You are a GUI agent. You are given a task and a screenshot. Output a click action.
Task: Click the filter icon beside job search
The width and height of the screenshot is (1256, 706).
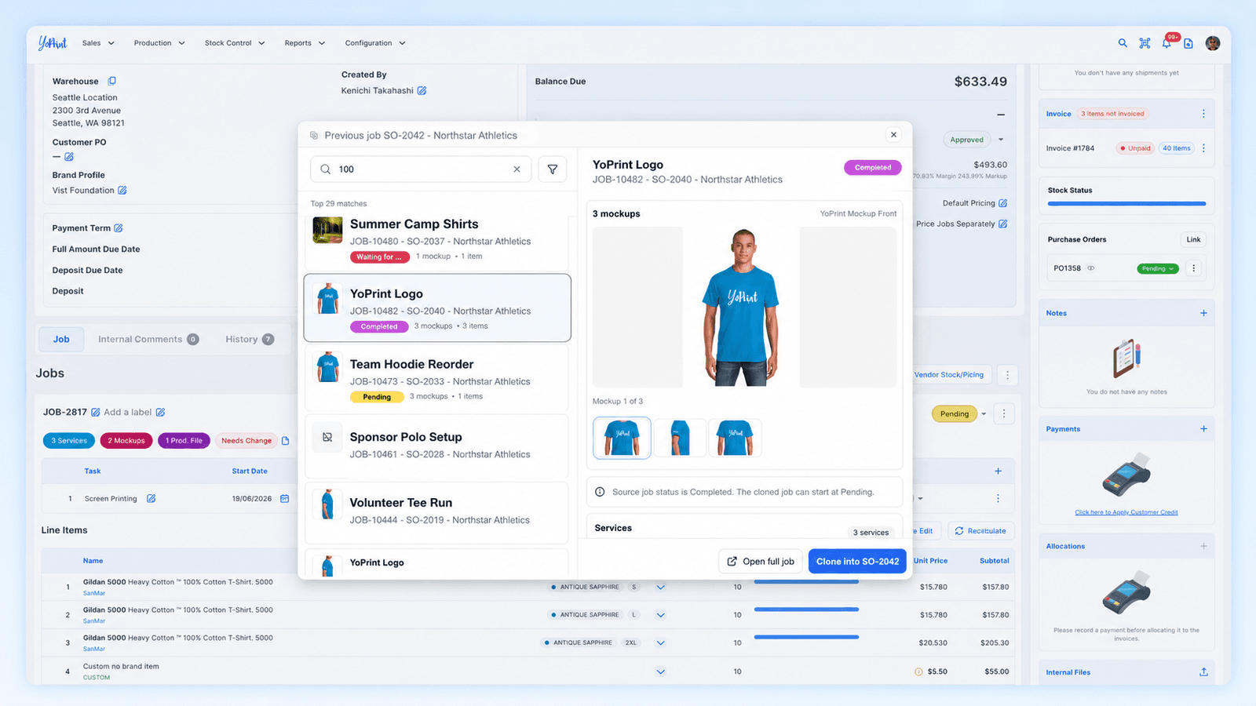(553, 169)
